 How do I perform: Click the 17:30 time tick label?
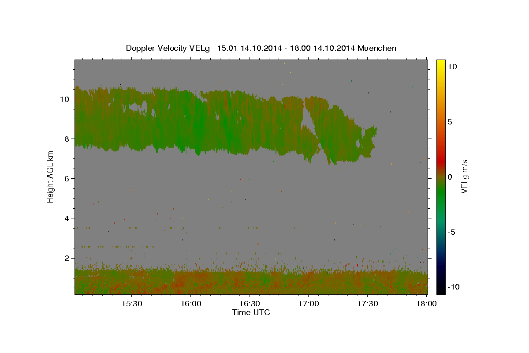point(367,304)
